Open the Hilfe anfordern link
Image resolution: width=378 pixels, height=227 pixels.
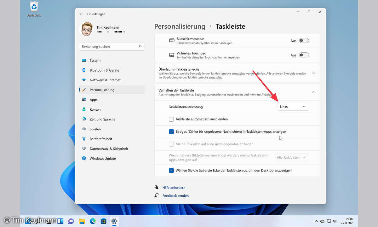pos(174,187)
